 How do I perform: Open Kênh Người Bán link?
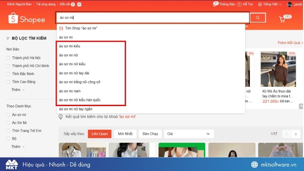[x=19, y=4]
